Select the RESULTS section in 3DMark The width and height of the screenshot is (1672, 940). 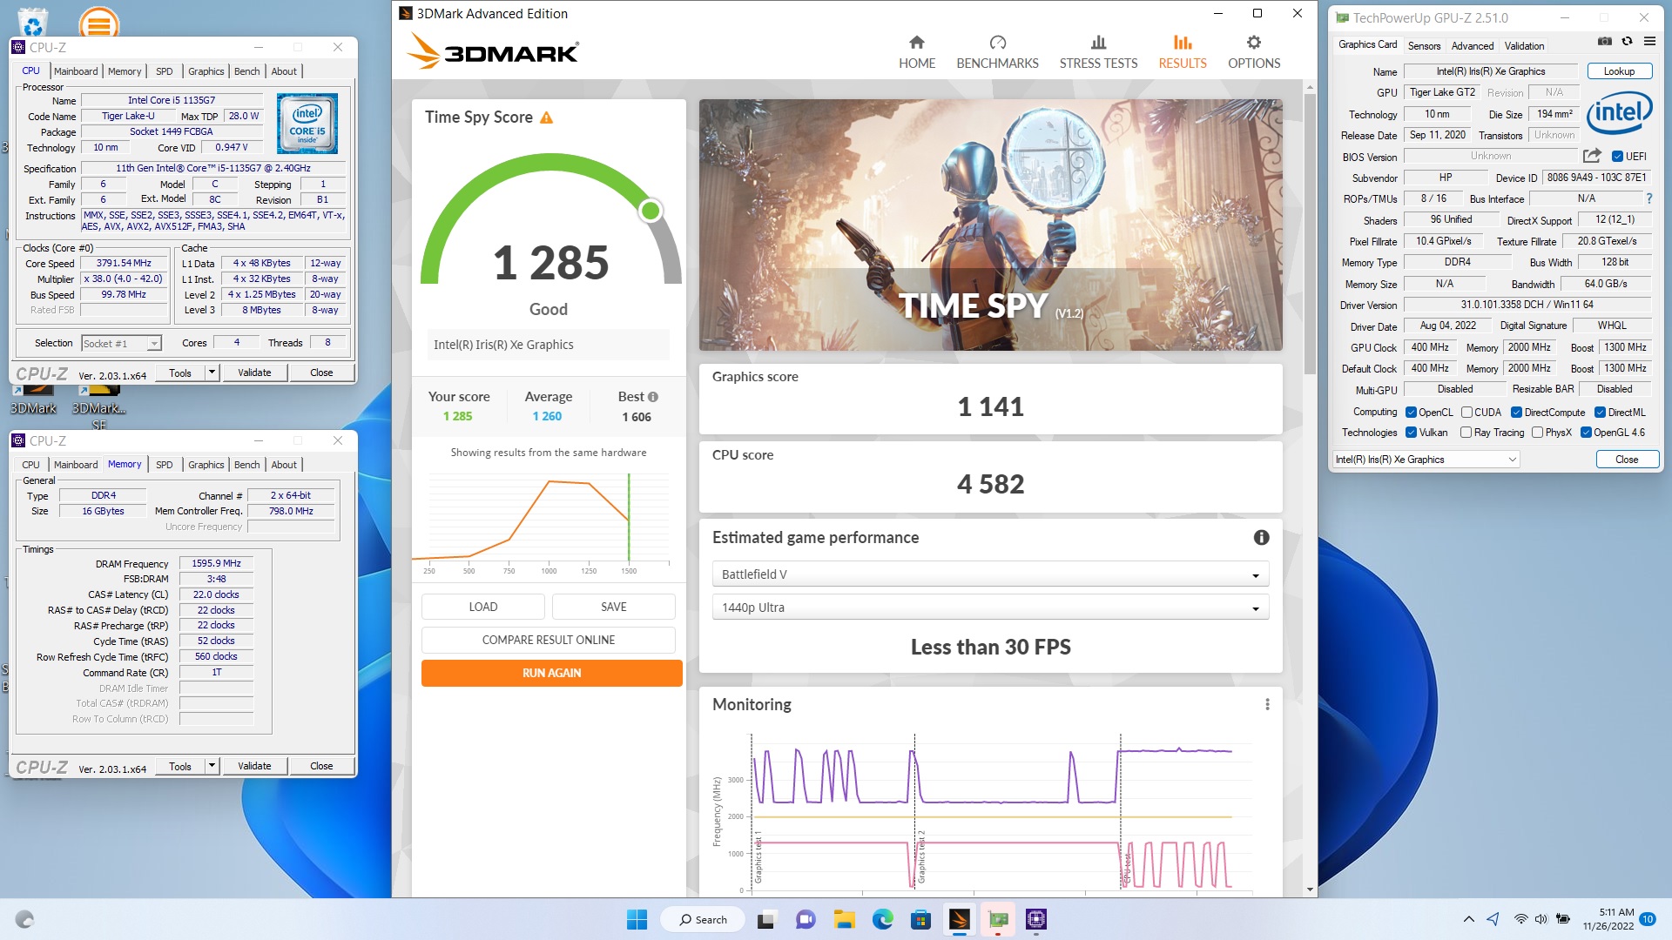1182,52
